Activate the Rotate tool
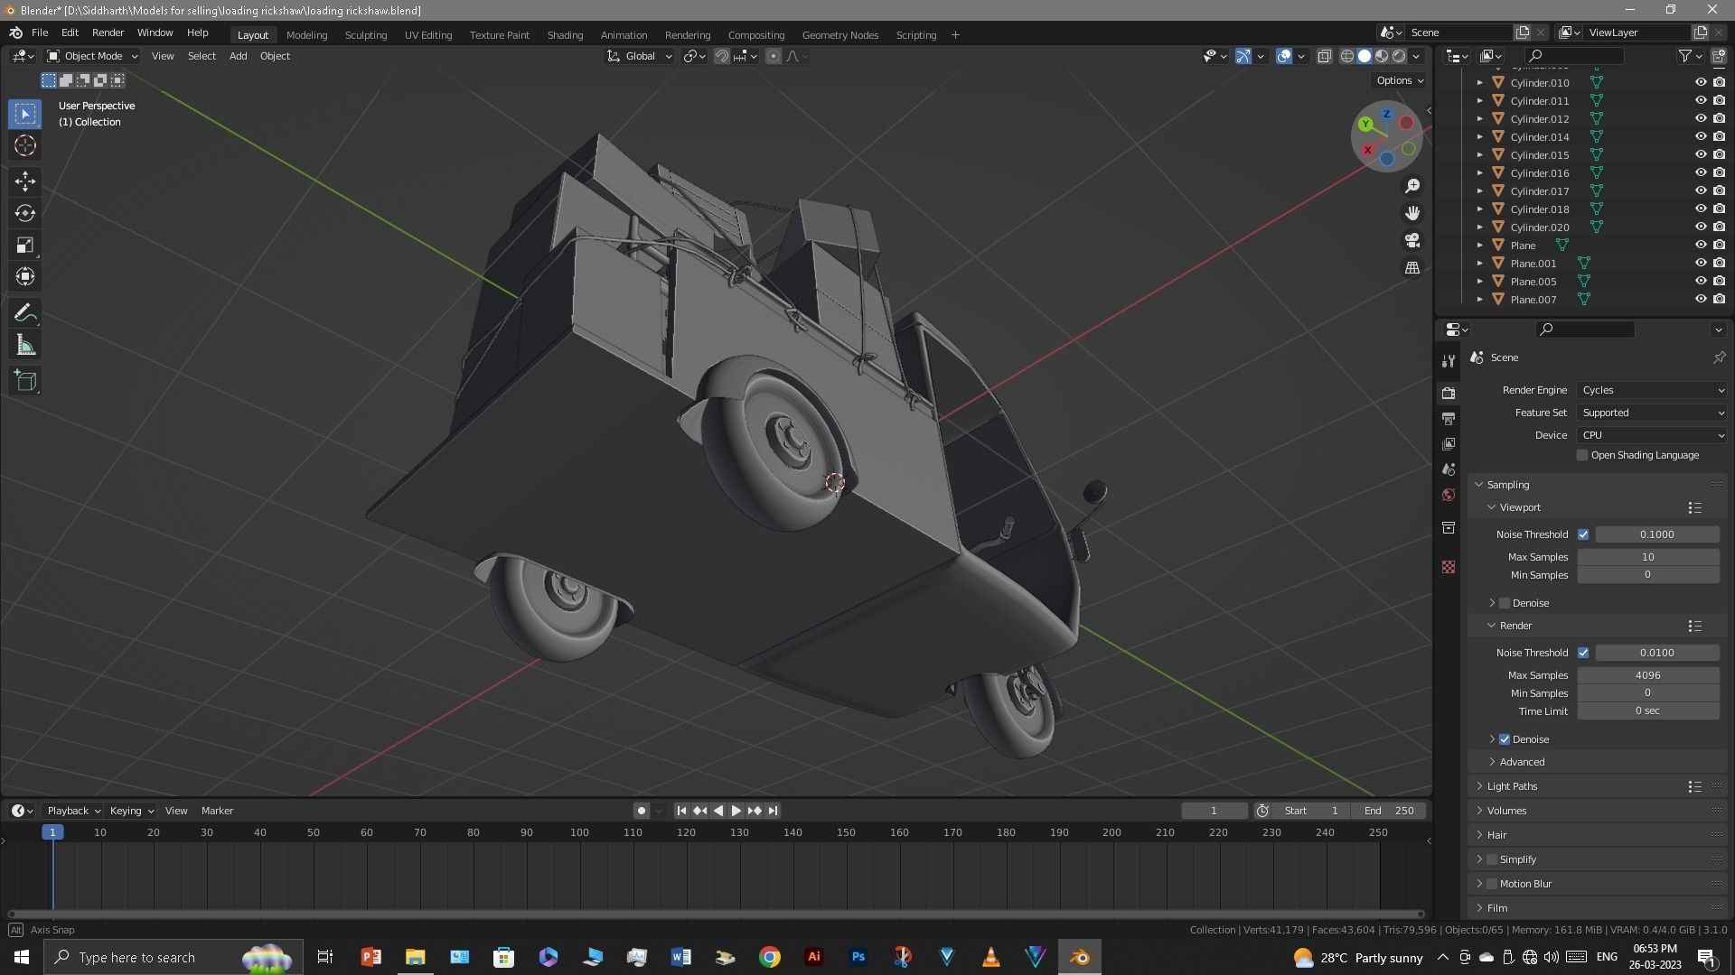The width and height of the screenshot is (1735, 975). pos(25,213)
